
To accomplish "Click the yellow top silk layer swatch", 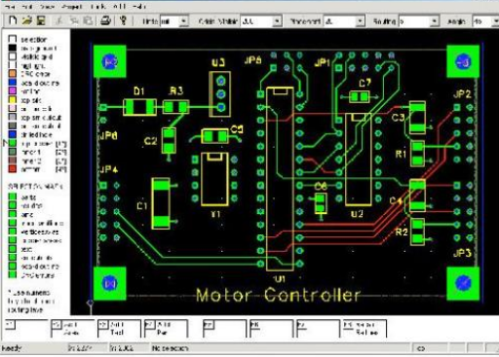I will 13,100.
